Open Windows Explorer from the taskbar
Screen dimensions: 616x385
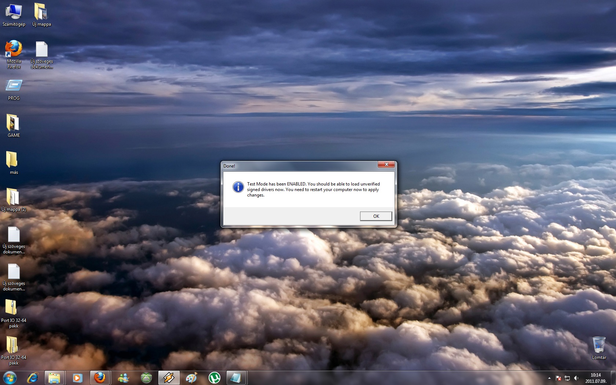54,378
